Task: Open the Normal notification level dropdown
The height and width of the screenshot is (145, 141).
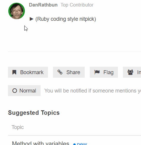Action: 24,90
